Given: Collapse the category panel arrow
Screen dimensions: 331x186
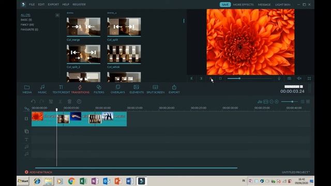Looking at the screenshot, I should pyautogui.click(x=57, y=15).
